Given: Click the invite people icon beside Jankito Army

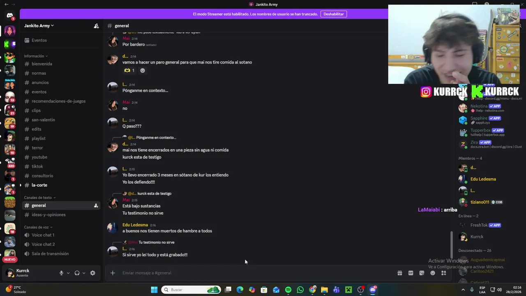Looking at the screenshot, I should 96,26.
